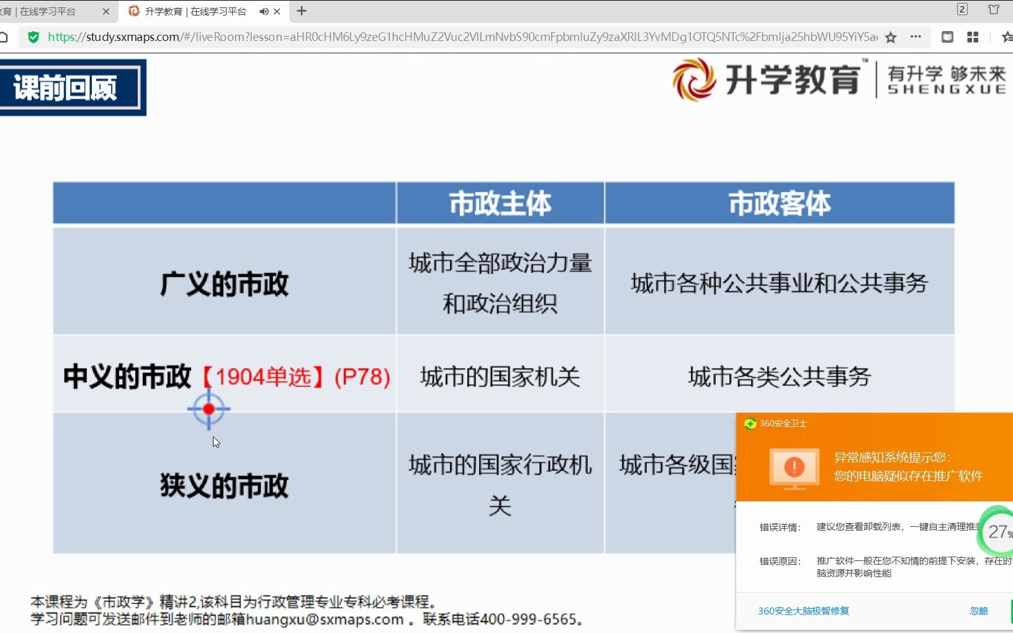Dismiss the popup with 忽略
1013x633 pixels.
point(979,611)
